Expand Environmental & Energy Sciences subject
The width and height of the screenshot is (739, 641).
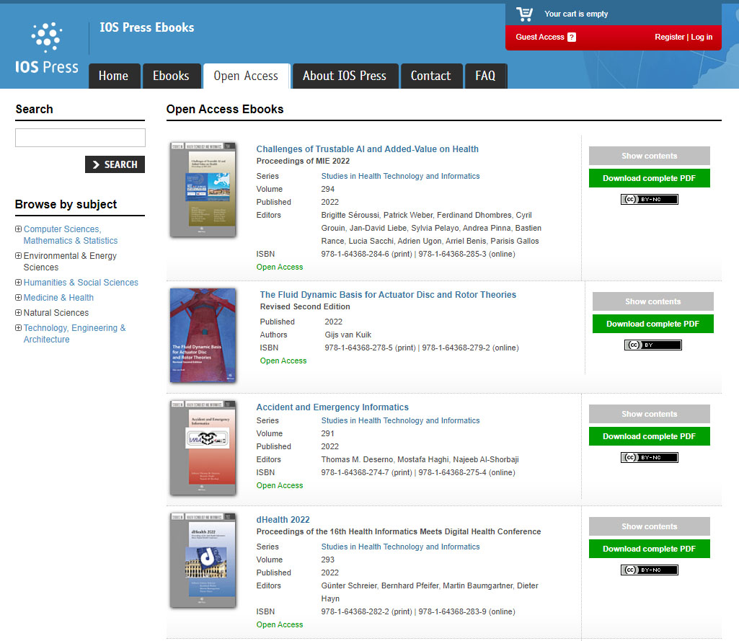pyautogui.click(x=18, y=256)
